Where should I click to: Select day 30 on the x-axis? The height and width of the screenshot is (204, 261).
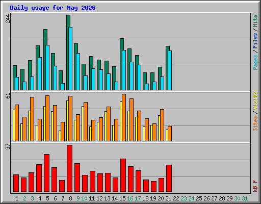237,198
